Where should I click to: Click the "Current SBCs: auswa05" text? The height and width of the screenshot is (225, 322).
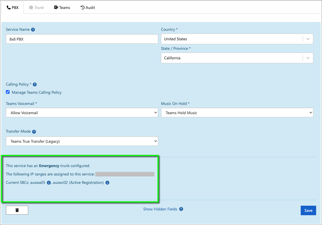pyautogui.click(x=25, y=183)
